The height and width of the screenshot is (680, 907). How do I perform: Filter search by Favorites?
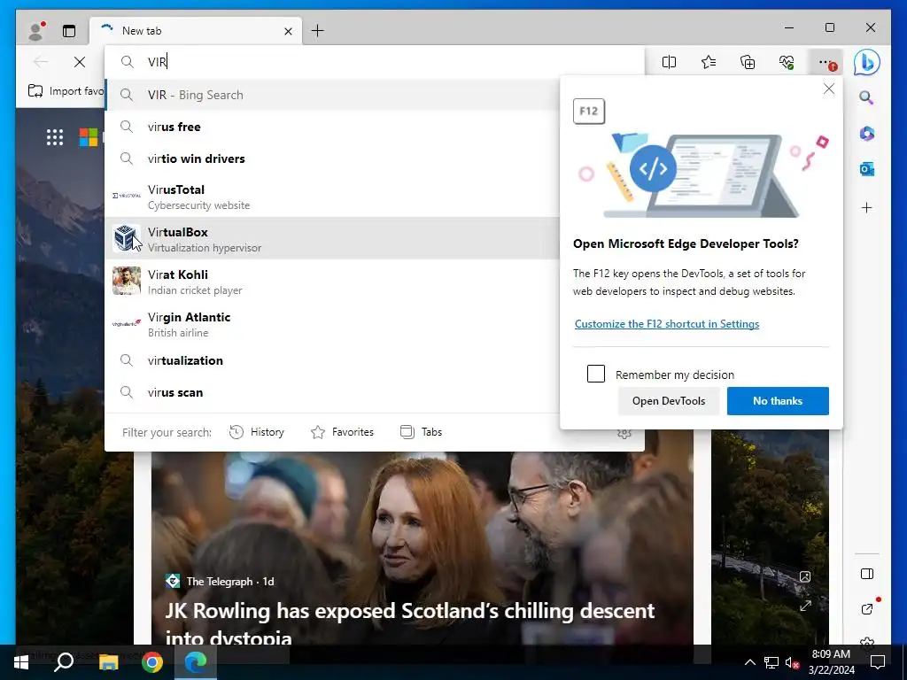point(343,432)
